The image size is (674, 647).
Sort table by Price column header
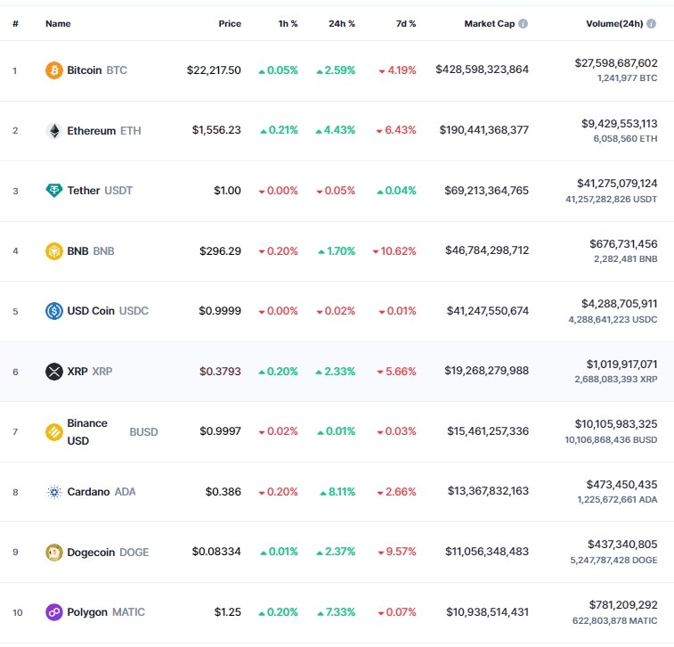[230, 24]
